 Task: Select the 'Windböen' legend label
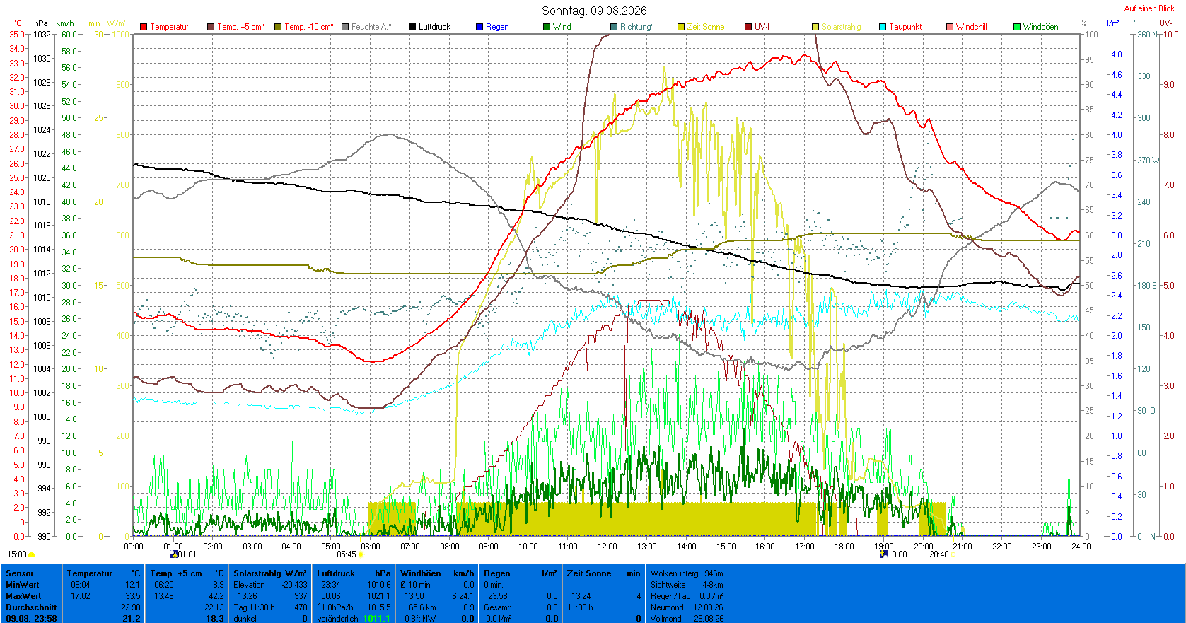coord(1041,27)
